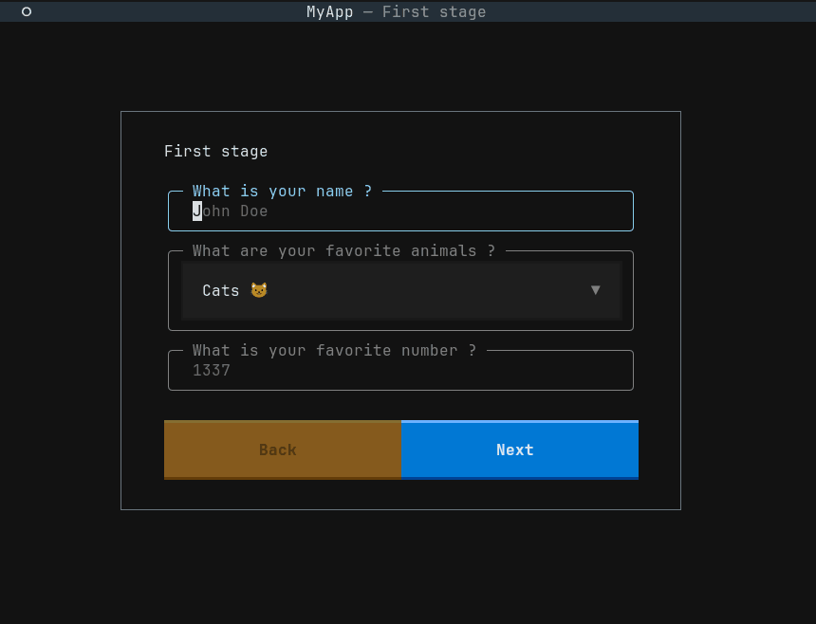Click the dropdown arrow next to Cats

point(595,290)
